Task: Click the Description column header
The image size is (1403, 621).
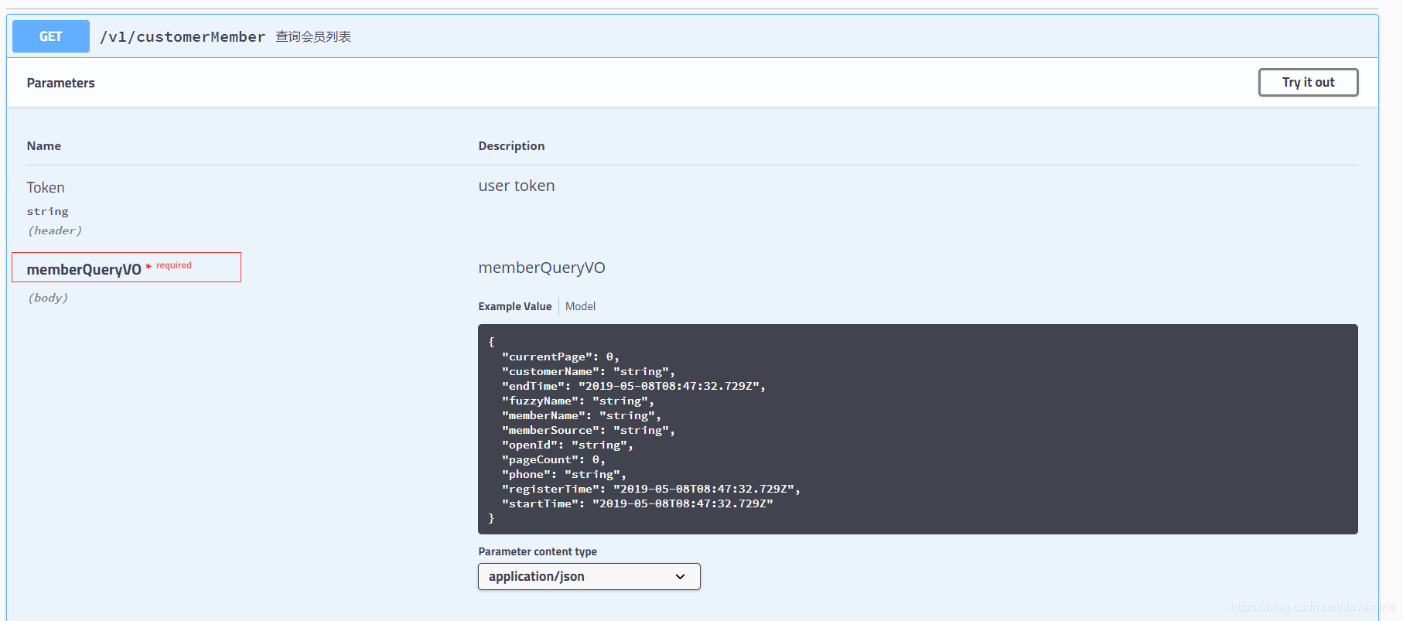Action: tap(511, 146)
